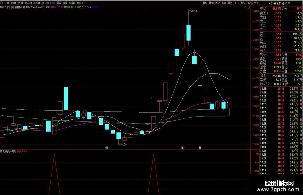This screenshot has width=303, height=195.
Task: Activate the 画线 drawing tool button
Action: tap(231, 3)
